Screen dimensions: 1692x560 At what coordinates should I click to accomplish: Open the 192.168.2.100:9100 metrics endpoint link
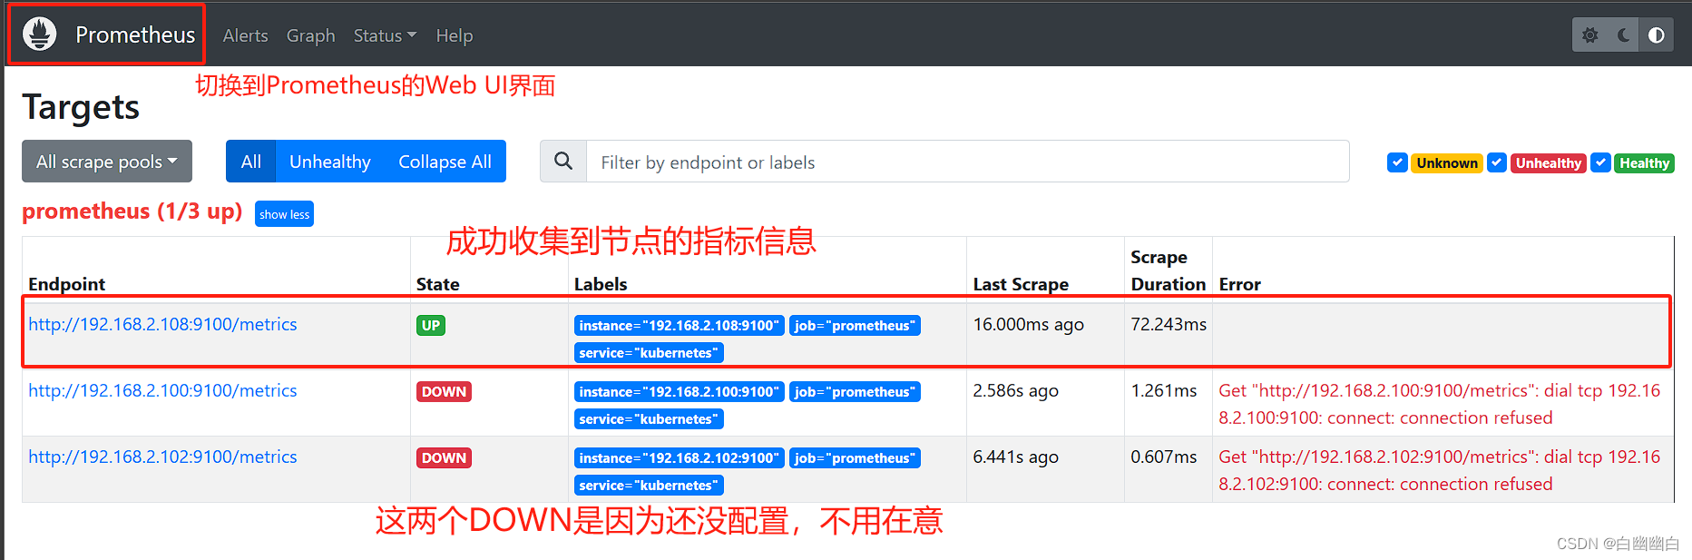point(162,390)
